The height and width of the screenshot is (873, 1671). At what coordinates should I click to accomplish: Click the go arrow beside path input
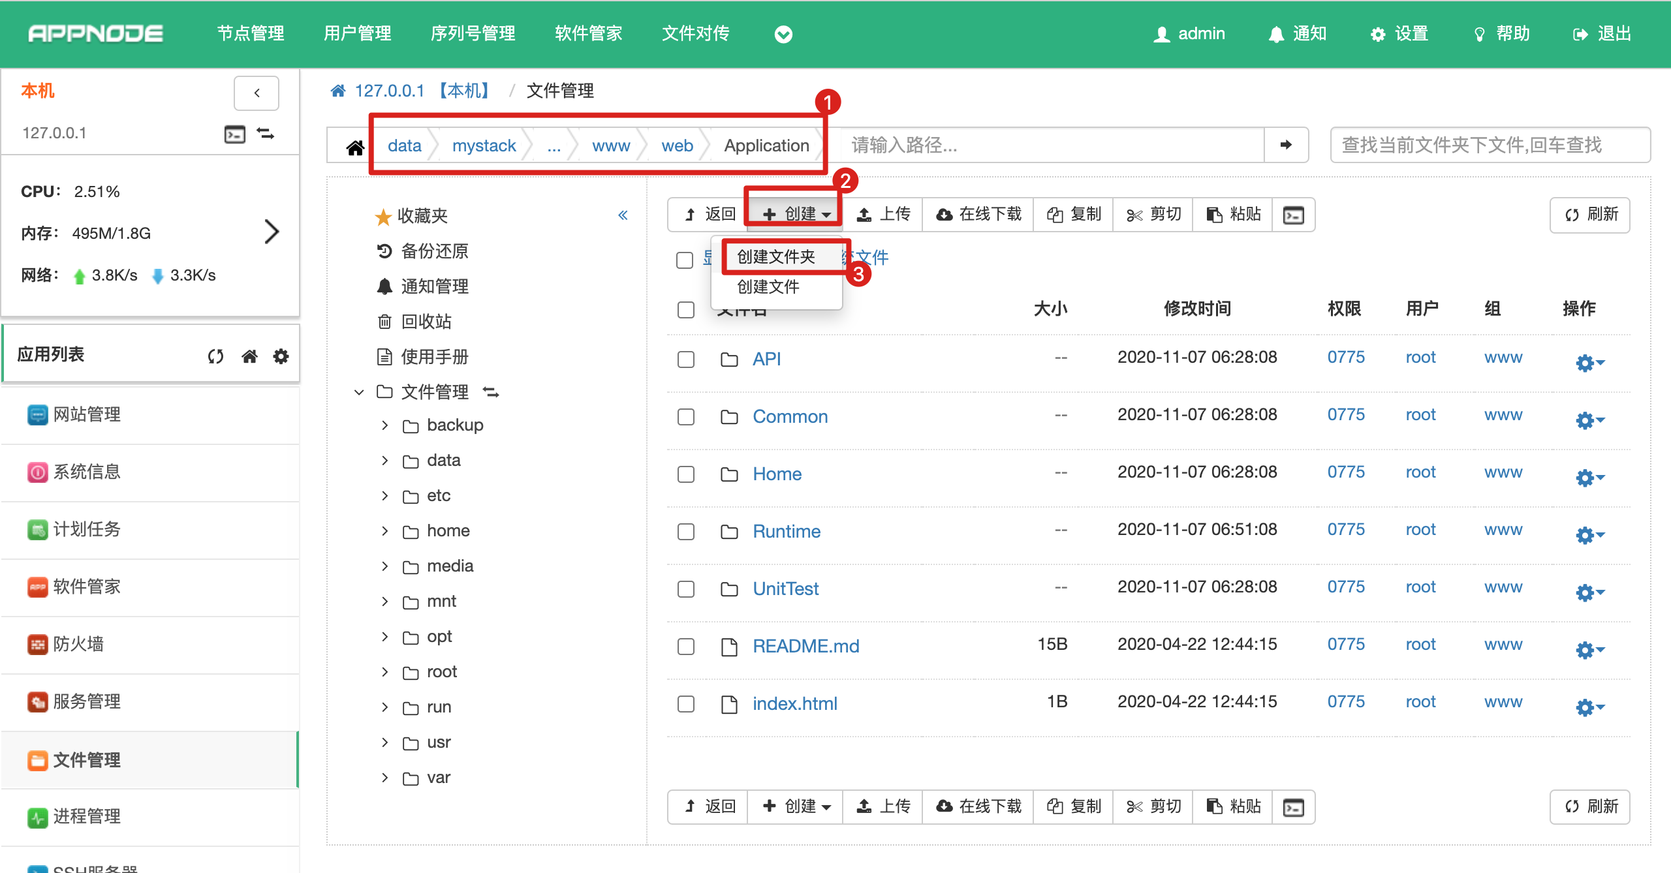[x=1286, y=145]
